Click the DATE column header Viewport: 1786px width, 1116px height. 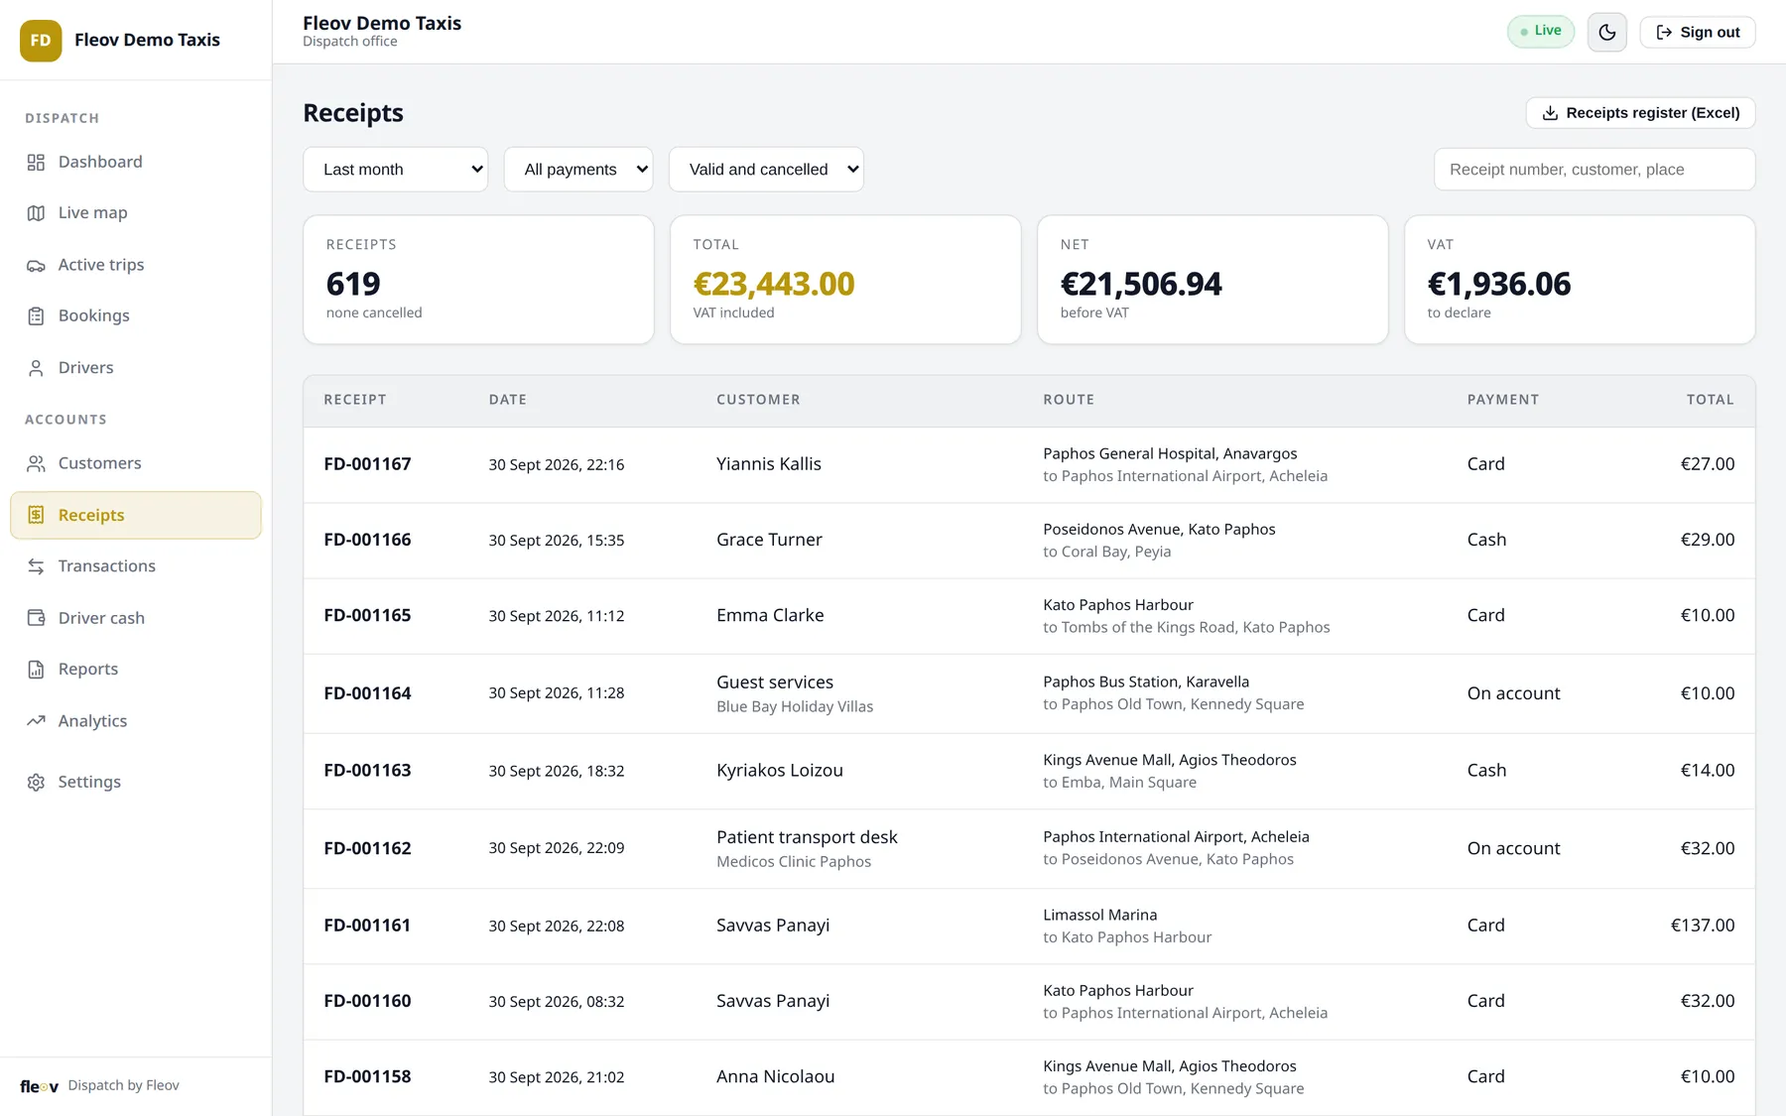[507, 400]
